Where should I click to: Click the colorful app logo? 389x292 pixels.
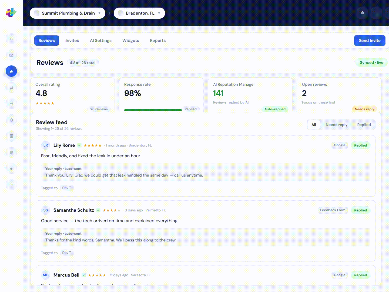point(11,12)
